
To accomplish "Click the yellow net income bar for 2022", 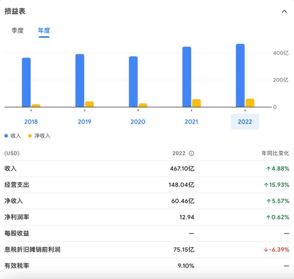I will pyautogui.click(x=249, y=103).
